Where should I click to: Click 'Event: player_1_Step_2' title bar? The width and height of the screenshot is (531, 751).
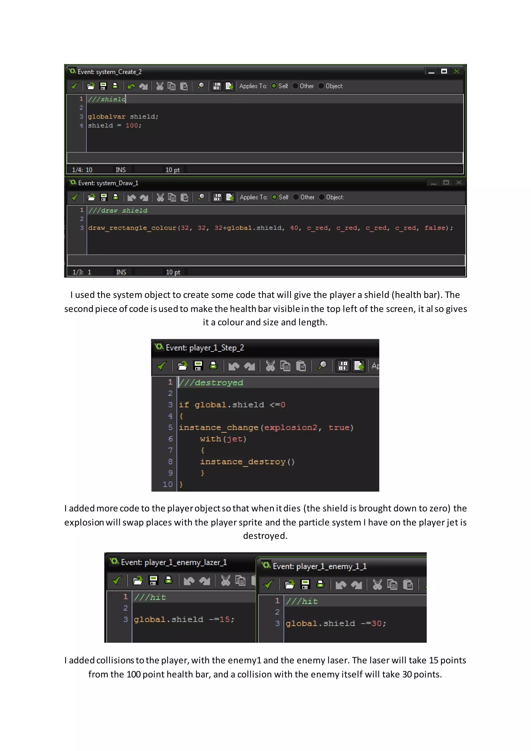(x=265, y=348)
